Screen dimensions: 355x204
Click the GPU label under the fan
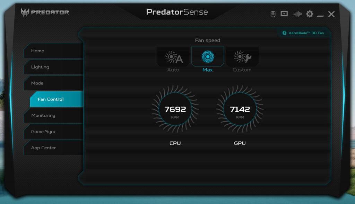(x=240, y=143)
